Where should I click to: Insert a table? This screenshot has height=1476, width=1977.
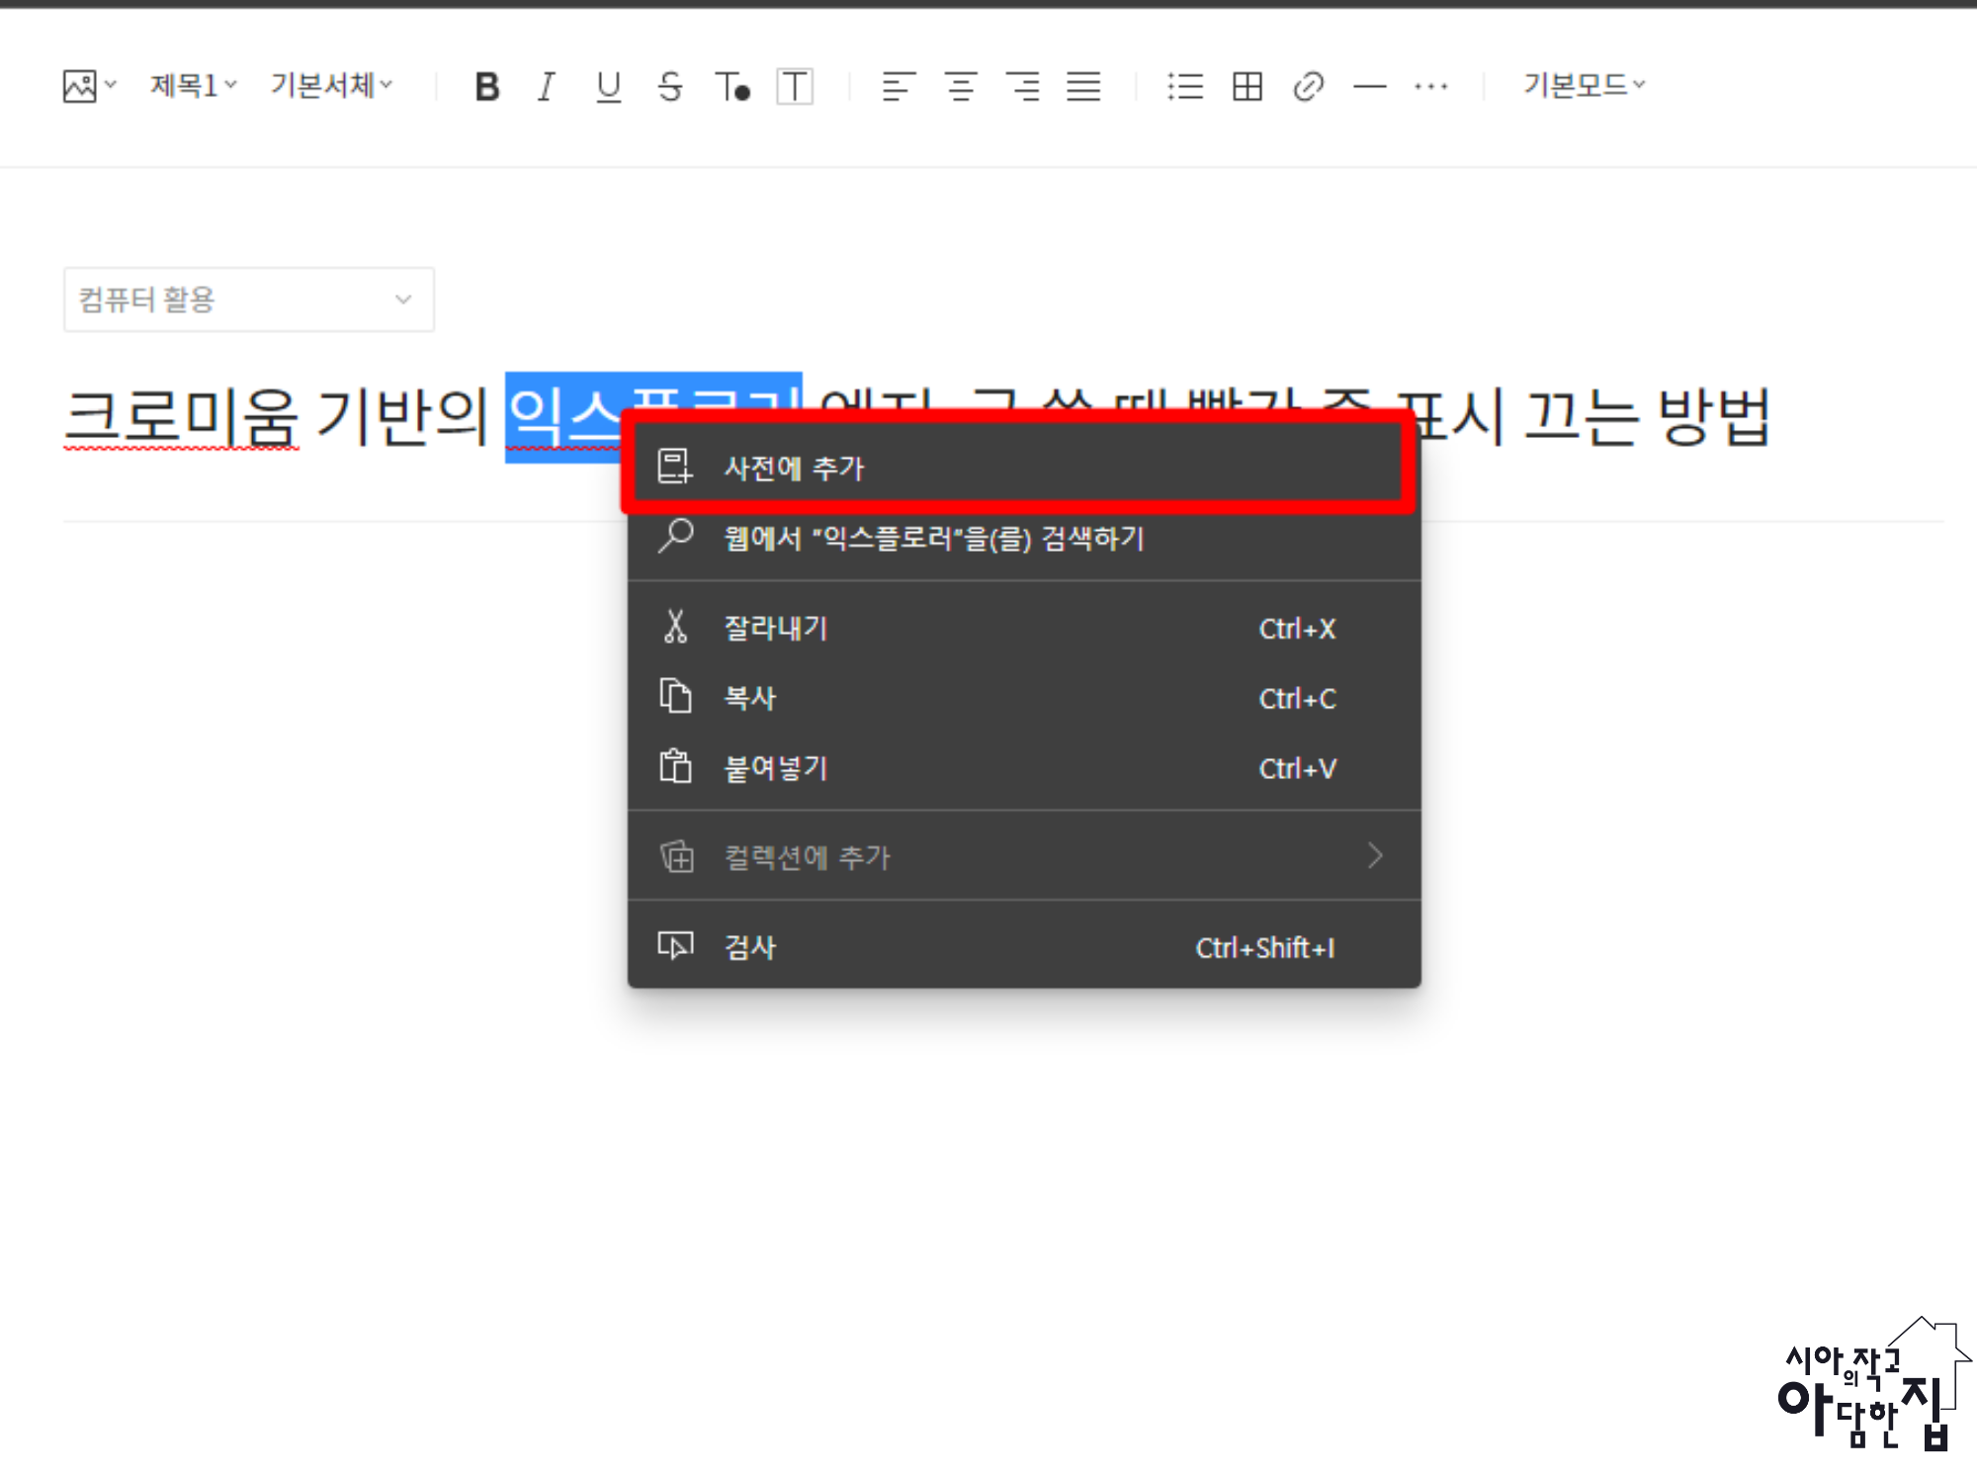1246,87
